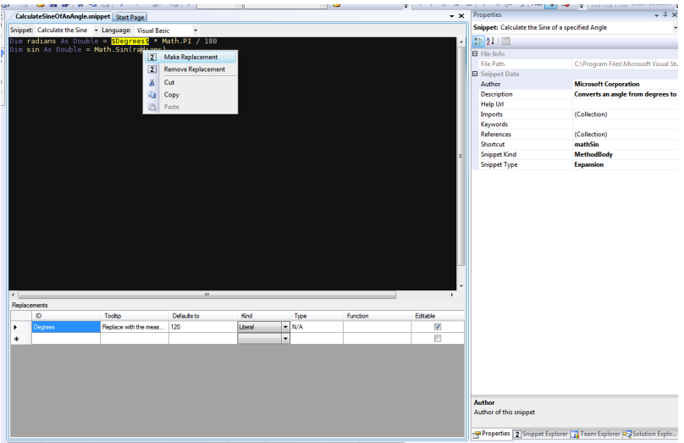Click the horizontal scrollbar thumb of code editor
The image size is (684, 443).
coord(207,295)
